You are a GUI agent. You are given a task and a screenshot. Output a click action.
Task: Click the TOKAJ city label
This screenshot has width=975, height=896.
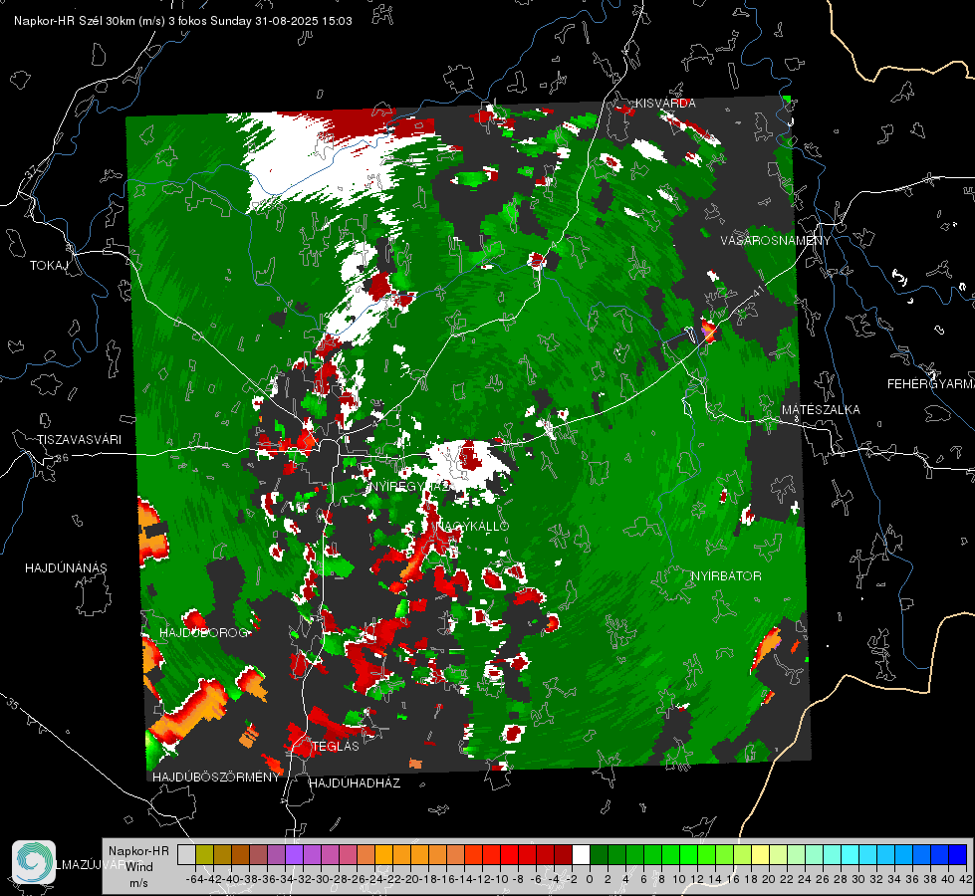tap(49, 266)
